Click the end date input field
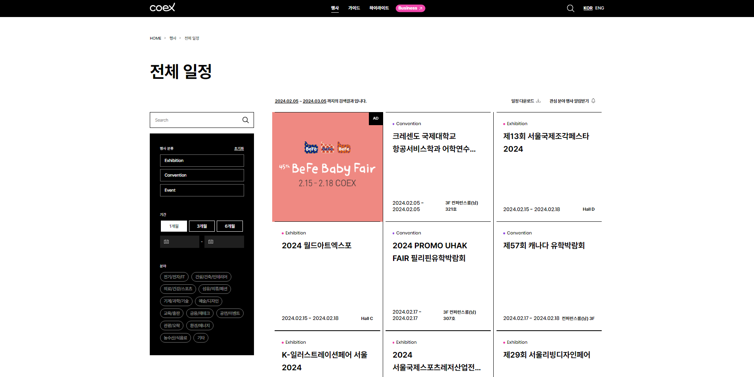The image size is (754, 377). (224, 242)
